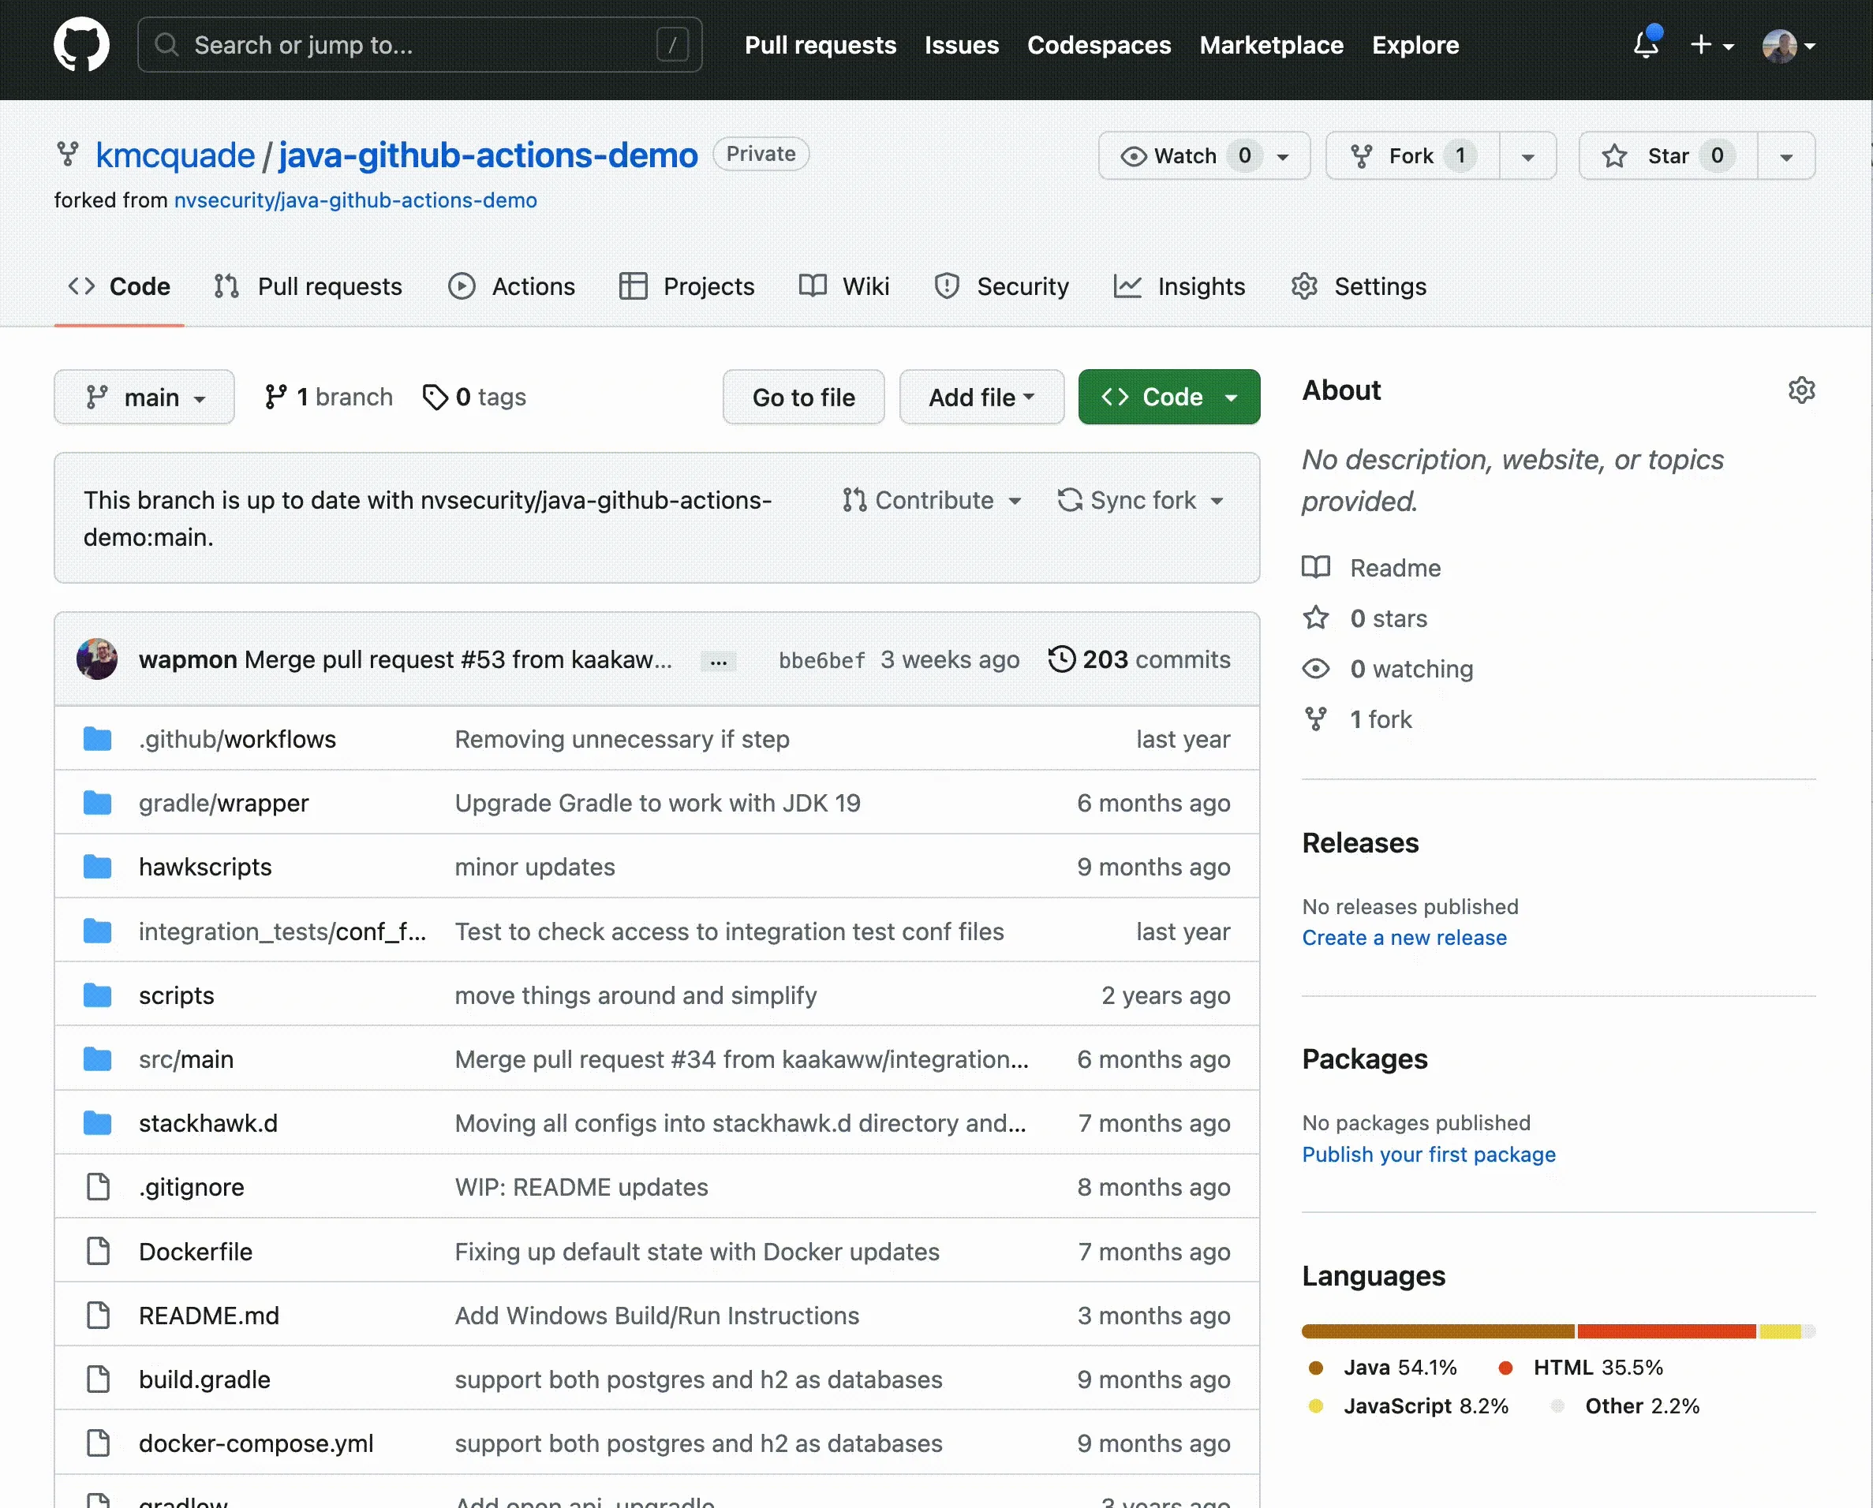Click the tag icon beside 0 tags
Viewport: 1873px width, 1508px height.
coord(435,397)
